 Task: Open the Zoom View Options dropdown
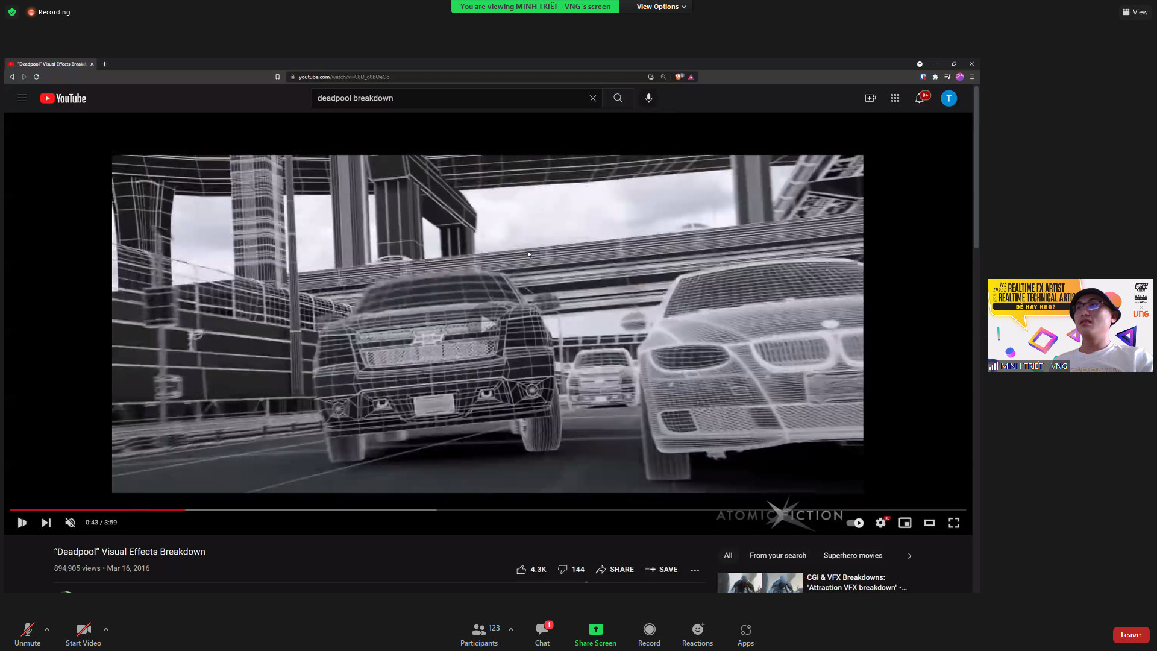661,7
